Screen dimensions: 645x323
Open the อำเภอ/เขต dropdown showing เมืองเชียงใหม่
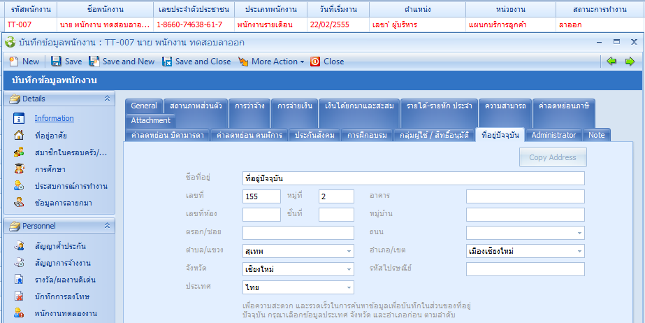pyautogui.click(x=579, y=250)
